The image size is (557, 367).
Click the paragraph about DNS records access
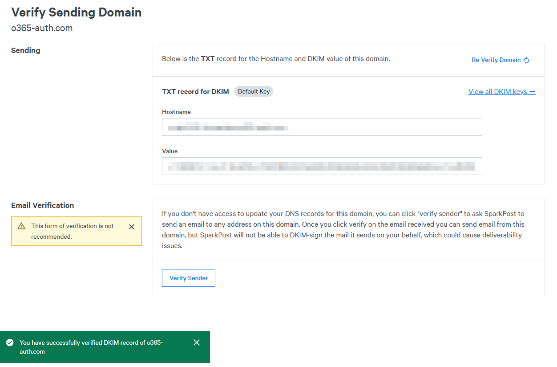(x=343, y=230)
